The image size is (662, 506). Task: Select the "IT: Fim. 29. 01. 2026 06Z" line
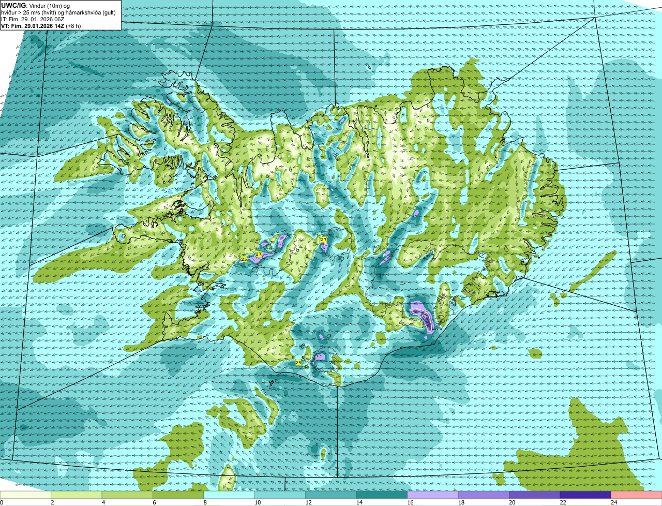click(33, 19)
